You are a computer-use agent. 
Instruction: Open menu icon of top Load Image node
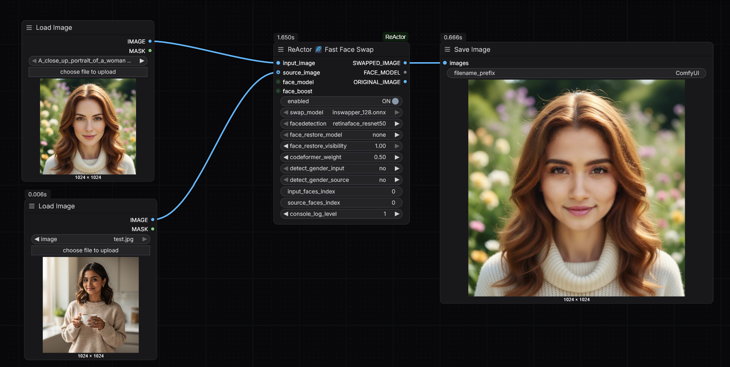tap(29, 28)
